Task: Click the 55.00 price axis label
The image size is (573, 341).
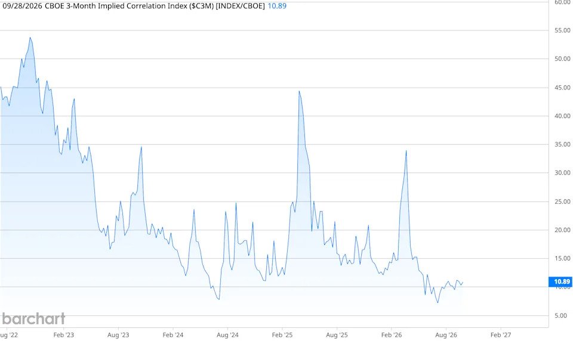Action: [562, 30]
